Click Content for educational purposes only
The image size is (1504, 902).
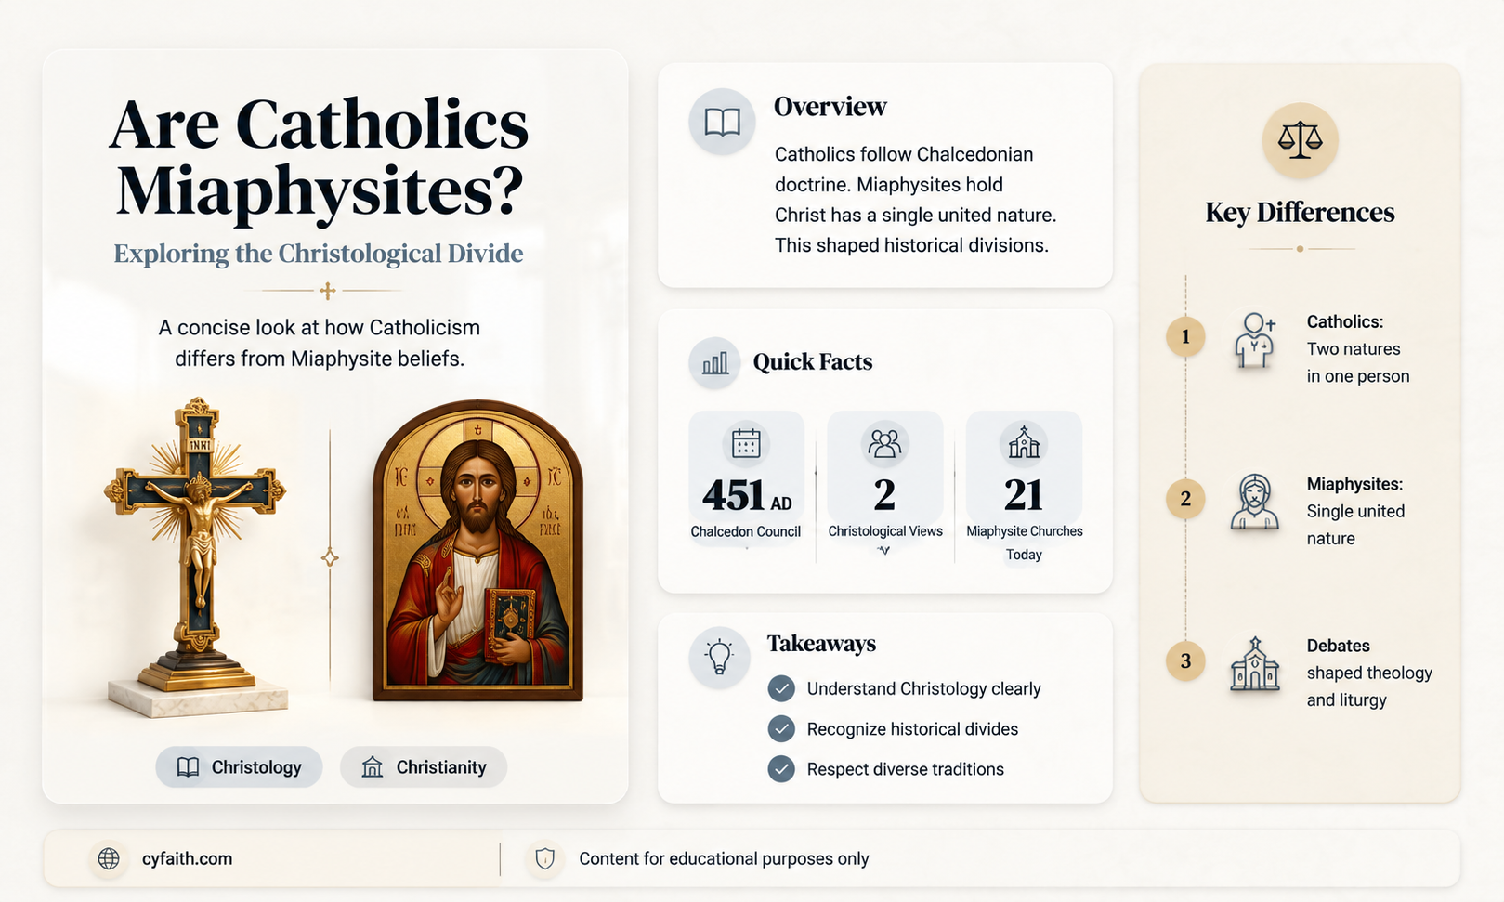724,859
